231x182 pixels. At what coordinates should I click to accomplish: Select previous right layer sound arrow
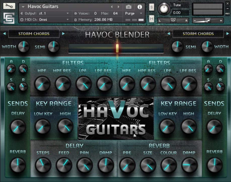pyautogui.click(x=169, y=33)
